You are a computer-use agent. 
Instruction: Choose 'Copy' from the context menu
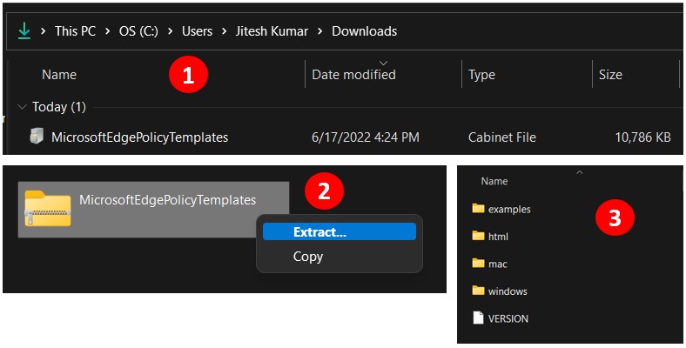308,257
